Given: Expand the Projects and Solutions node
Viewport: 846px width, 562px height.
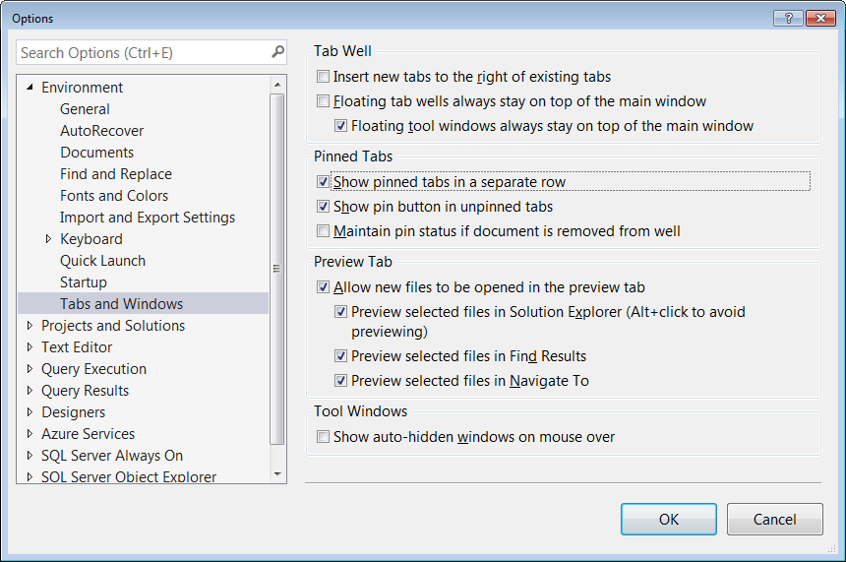Looking at the screenshot, I should [30, 326].
